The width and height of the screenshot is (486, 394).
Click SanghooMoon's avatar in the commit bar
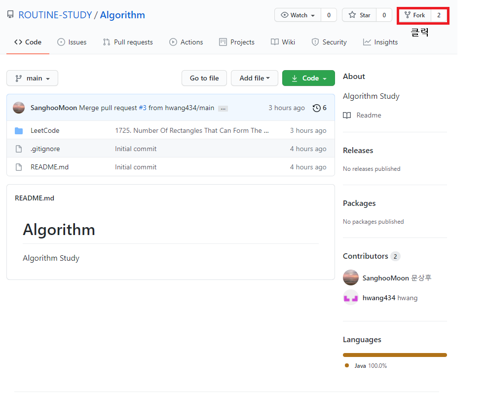coord(19,108)
